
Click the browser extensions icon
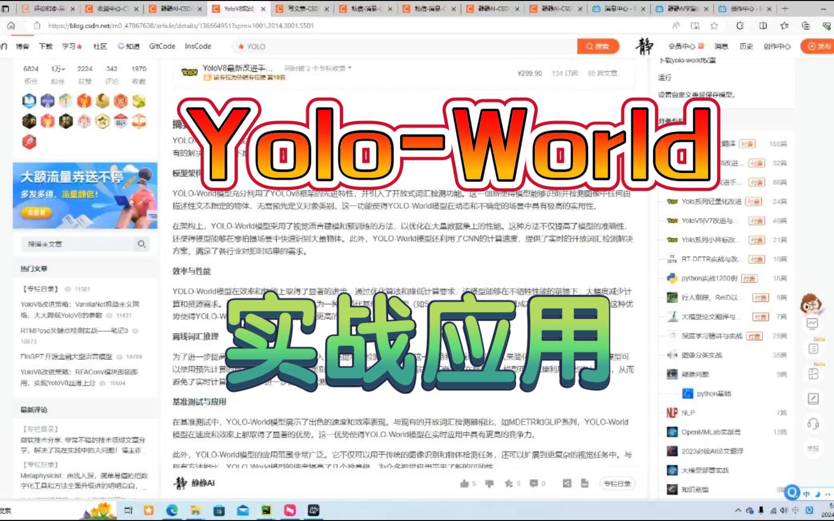pyautogui.click(x=740, y=26)
